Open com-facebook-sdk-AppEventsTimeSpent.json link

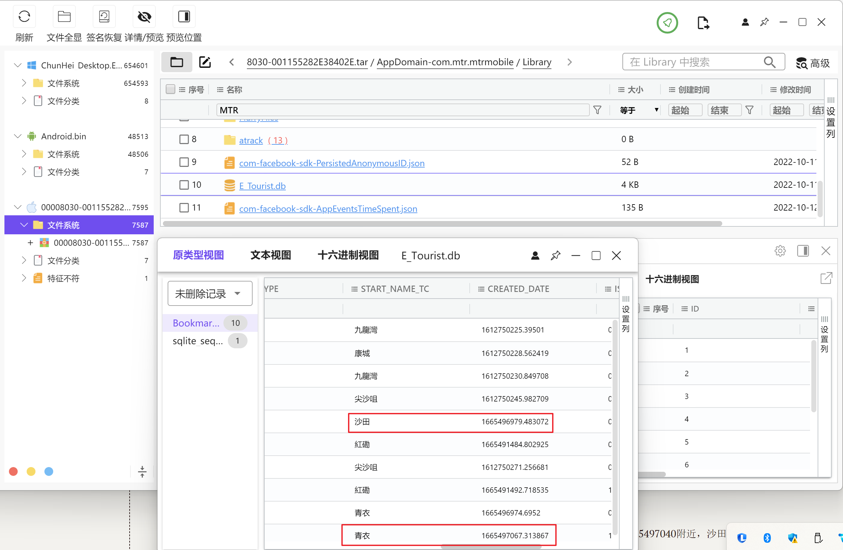tap(328, 208)
